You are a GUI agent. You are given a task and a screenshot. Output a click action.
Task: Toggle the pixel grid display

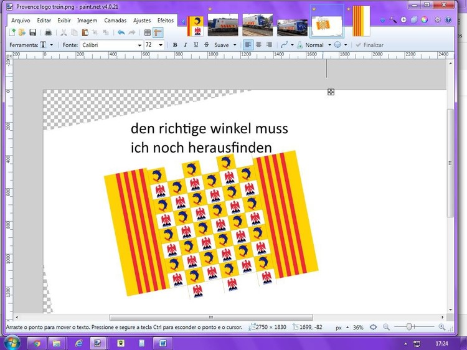tap(148, 32)
